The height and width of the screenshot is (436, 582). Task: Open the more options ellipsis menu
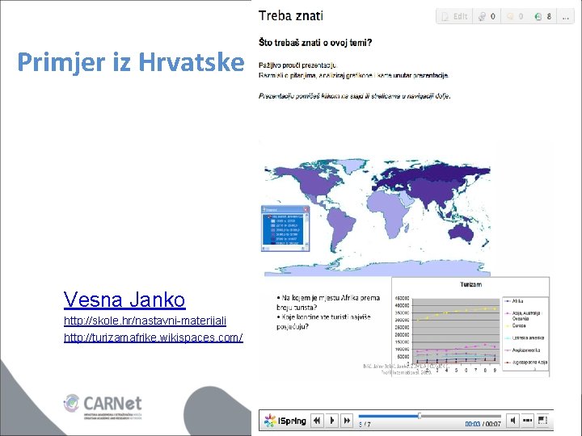(x=565, y=16)
